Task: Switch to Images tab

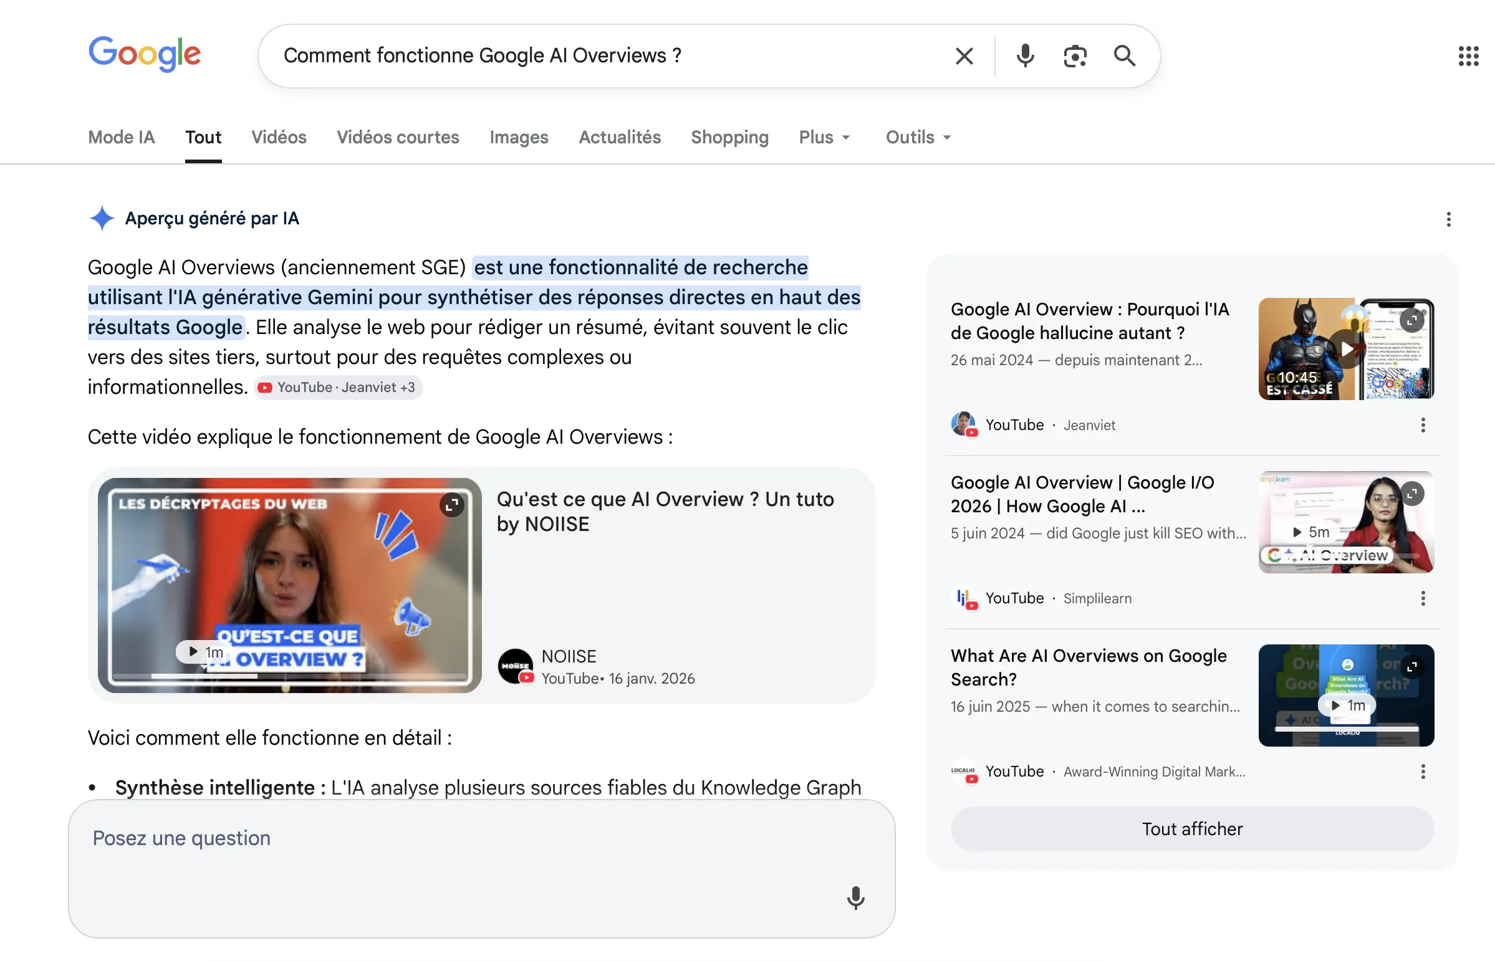Action: [x=519, y=137]
